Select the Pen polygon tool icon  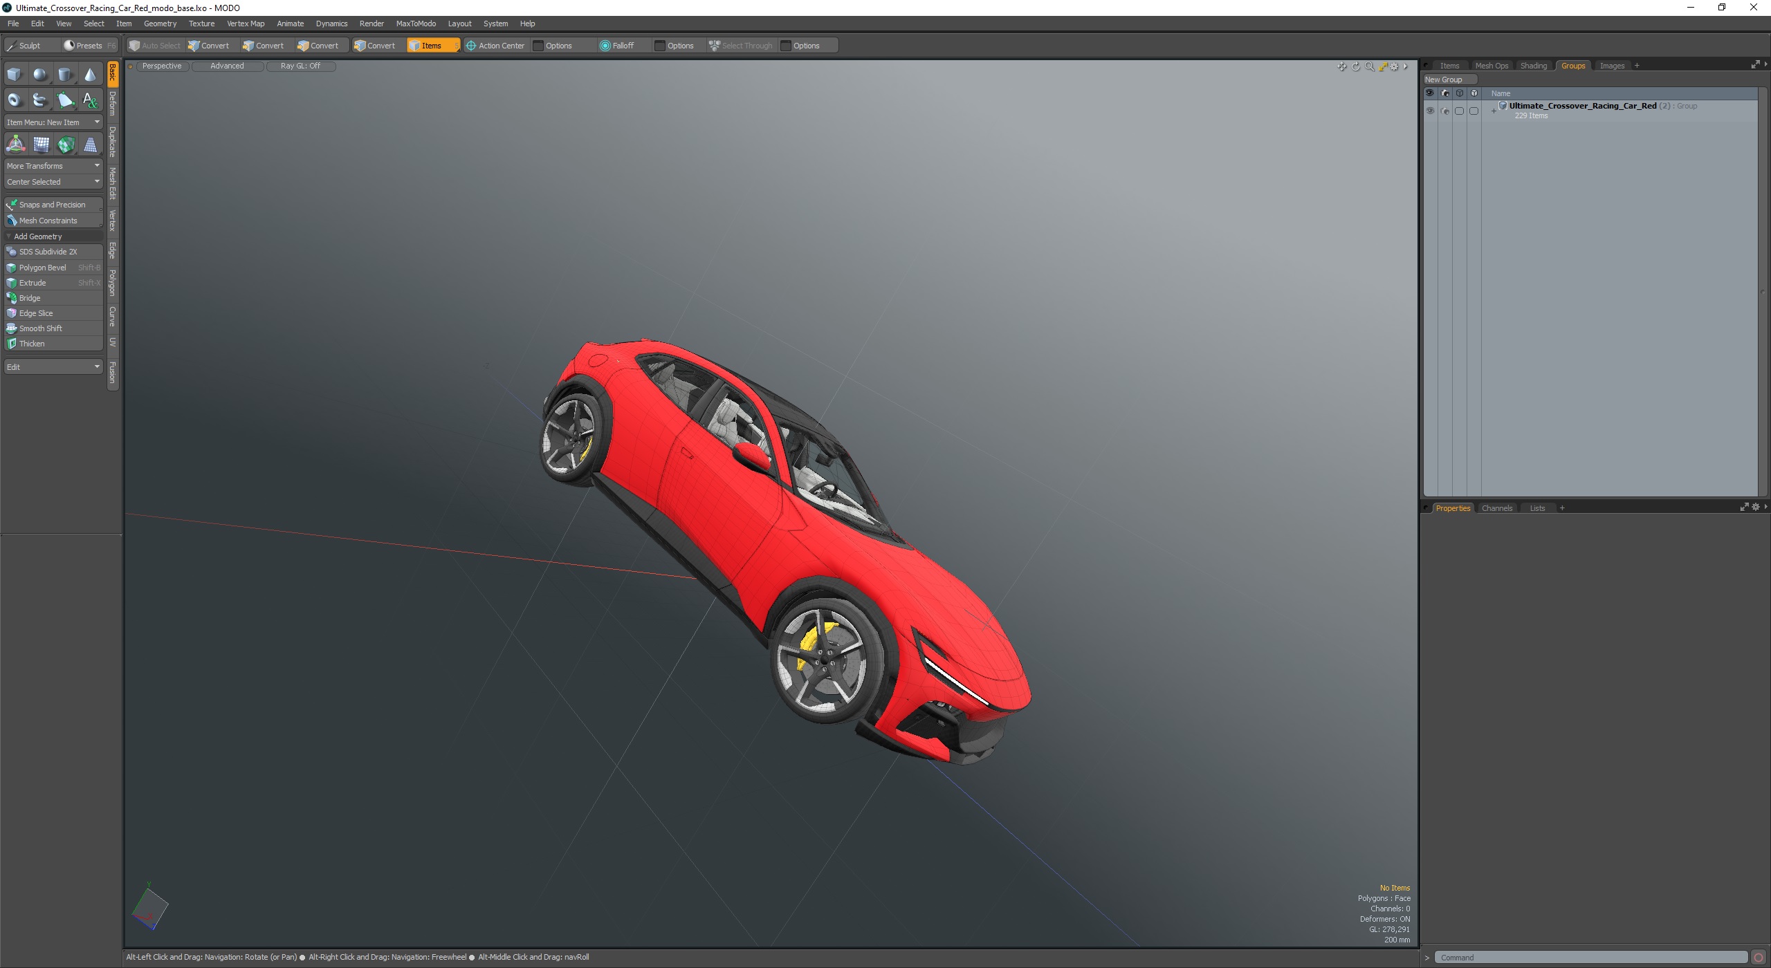click(65, 100)
